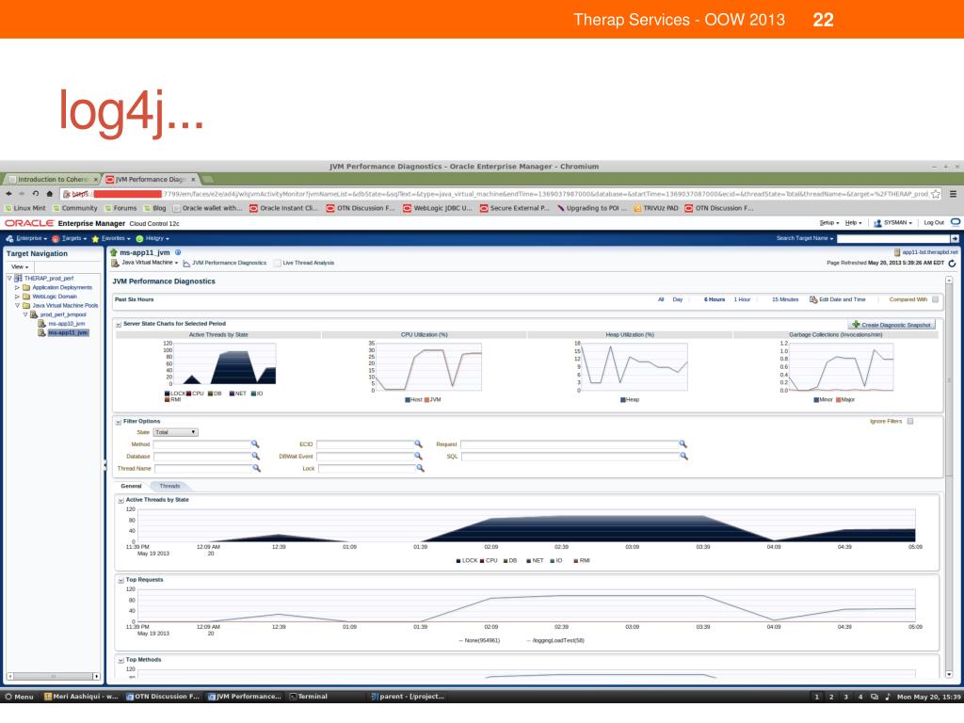This screenshot has height=723, width=964.
Task: Click the volume icon in the system tray
Action: point(887,698)
